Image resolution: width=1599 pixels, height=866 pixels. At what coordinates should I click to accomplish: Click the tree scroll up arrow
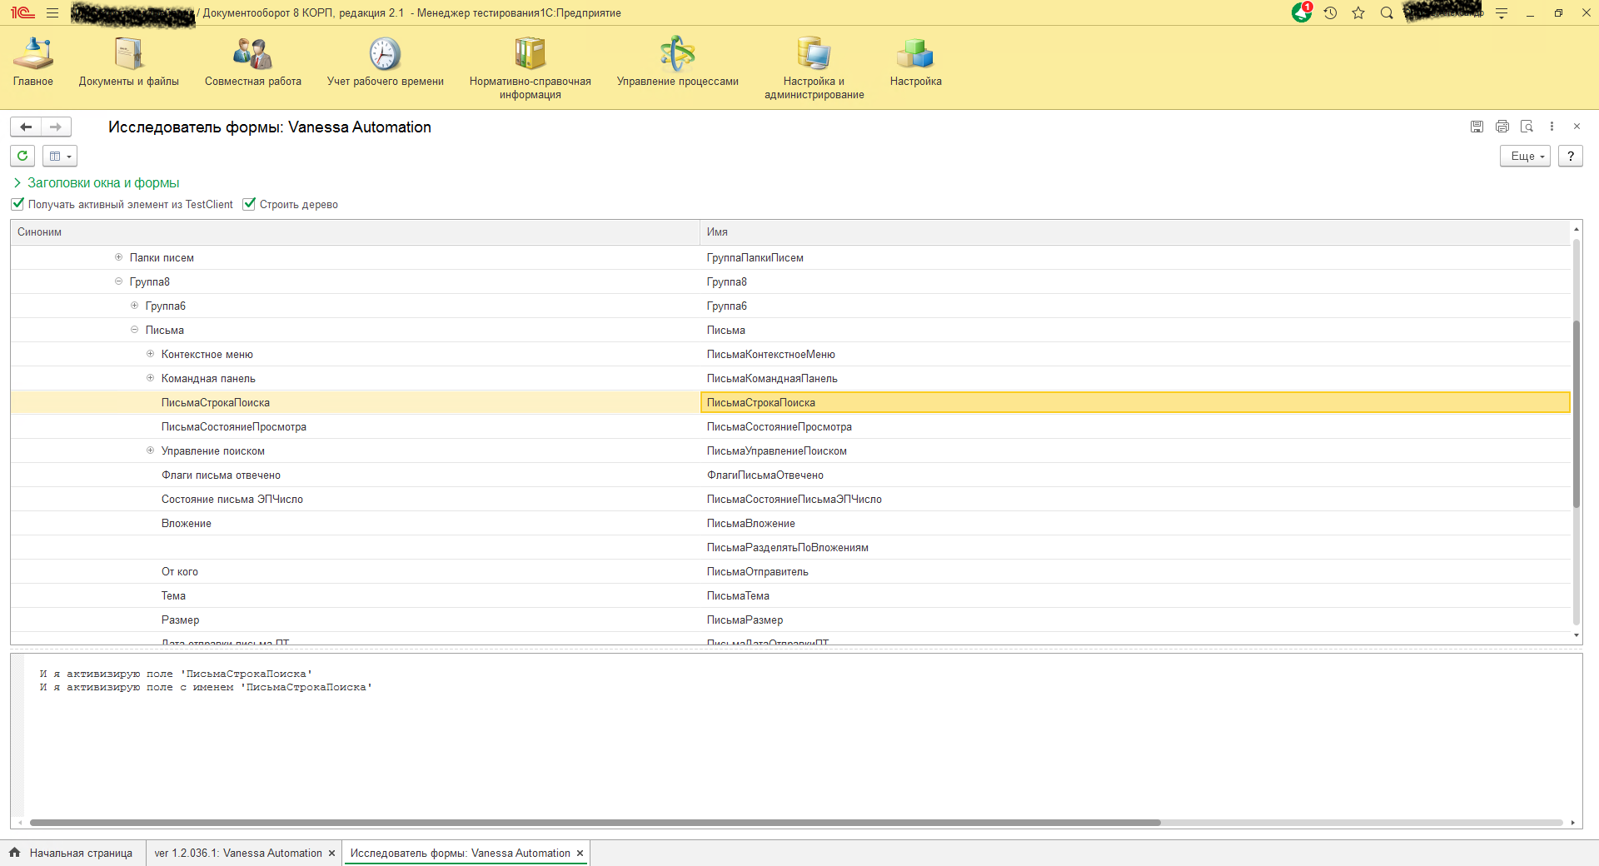tap(1577, 228)
